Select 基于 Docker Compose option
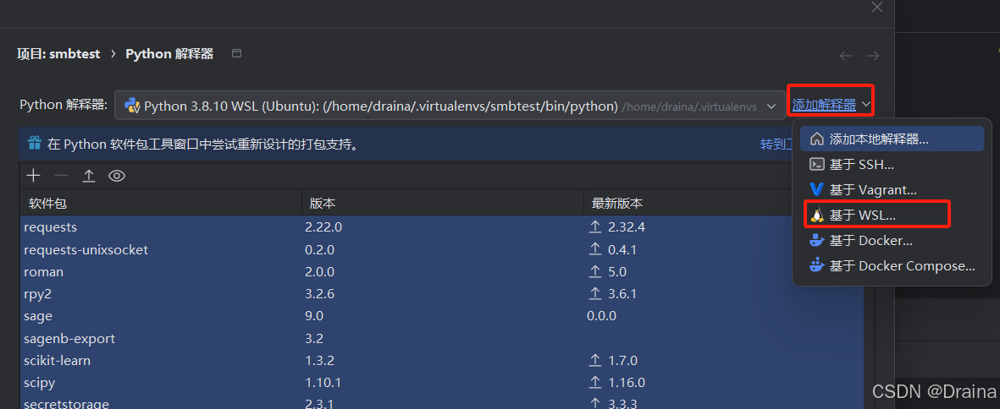 click(902, 266)
